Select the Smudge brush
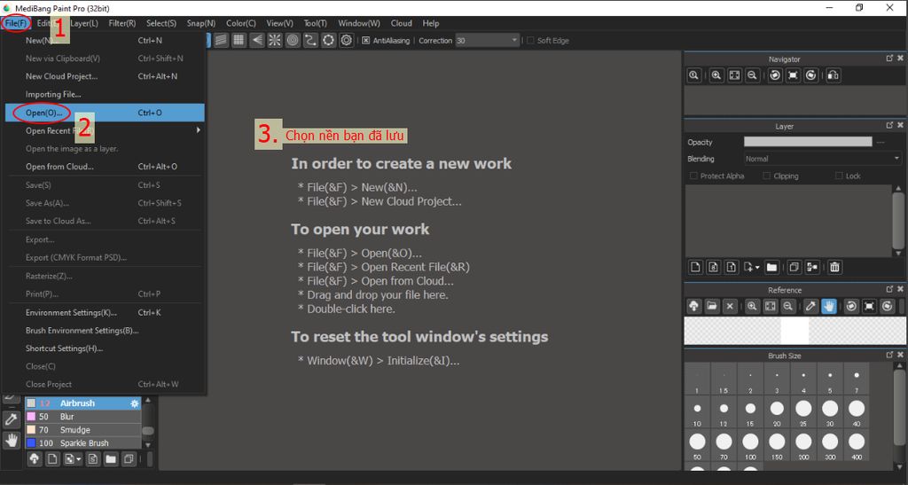The image size is (908, 485). pyautogui.click(x=82, y=430)
